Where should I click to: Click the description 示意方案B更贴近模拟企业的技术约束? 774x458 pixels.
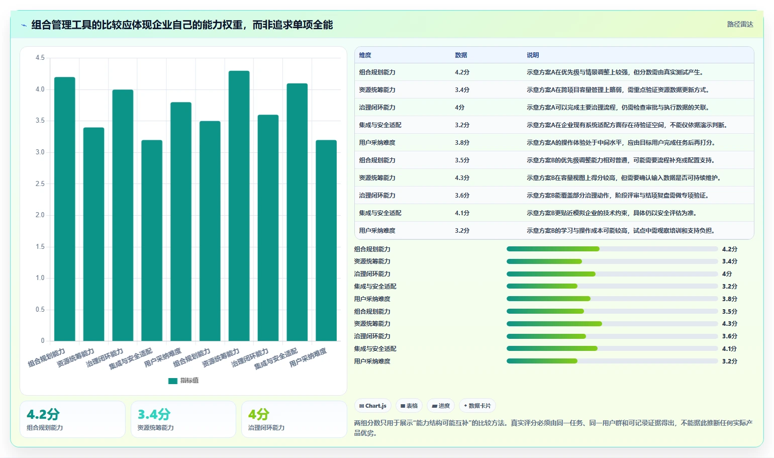[x=612, y=213]
